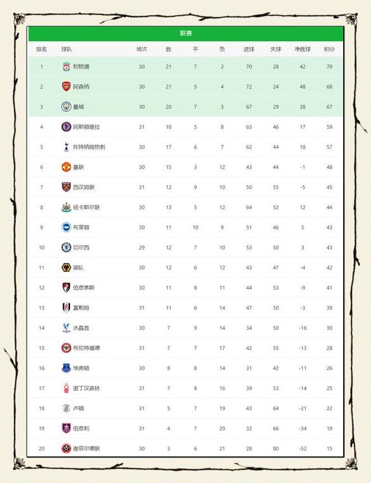Click the Liverpool club crest icon
This screenshot has height=483, width=371.
pos(66,66)
